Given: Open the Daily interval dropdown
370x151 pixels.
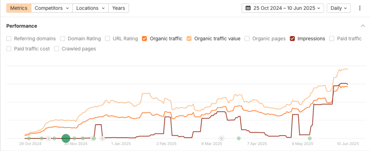Looking at the screenshot, I should (339, 8).
